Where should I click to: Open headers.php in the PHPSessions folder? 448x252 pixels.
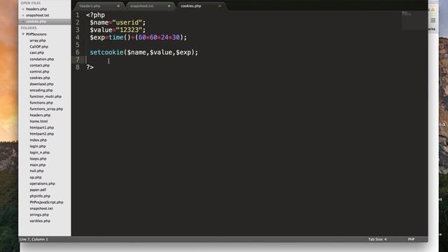click(x=40, y=115)
